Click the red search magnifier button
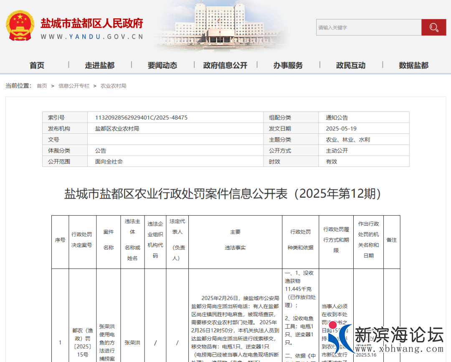Image resolution: width=451 pixels, height=362 pixels. pos(433,28)
